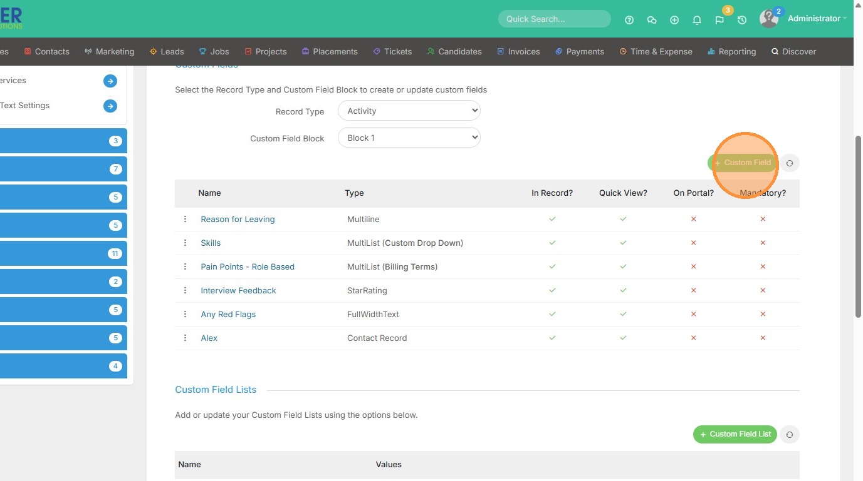Screen dimensions: 863x481
Task: Open the row options menu for Skills
Action: pos(185,243)
